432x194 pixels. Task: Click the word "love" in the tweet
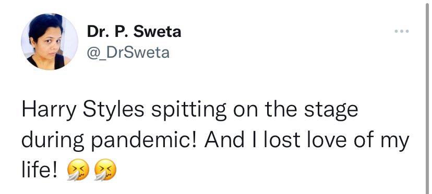pos(326,139)
